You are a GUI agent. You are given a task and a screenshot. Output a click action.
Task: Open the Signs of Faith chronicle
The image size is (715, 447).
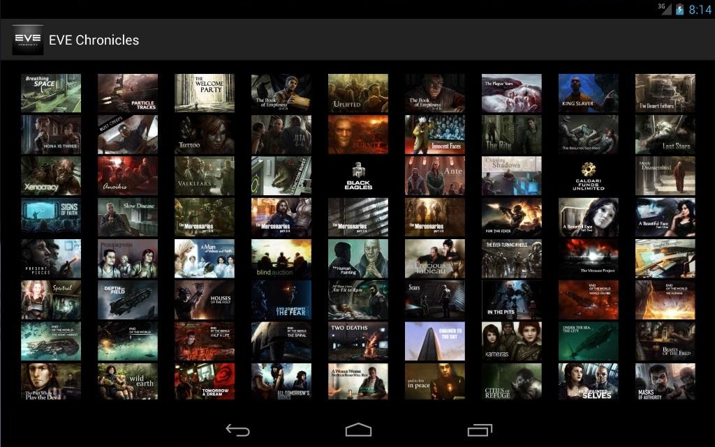tap(51, 217)
